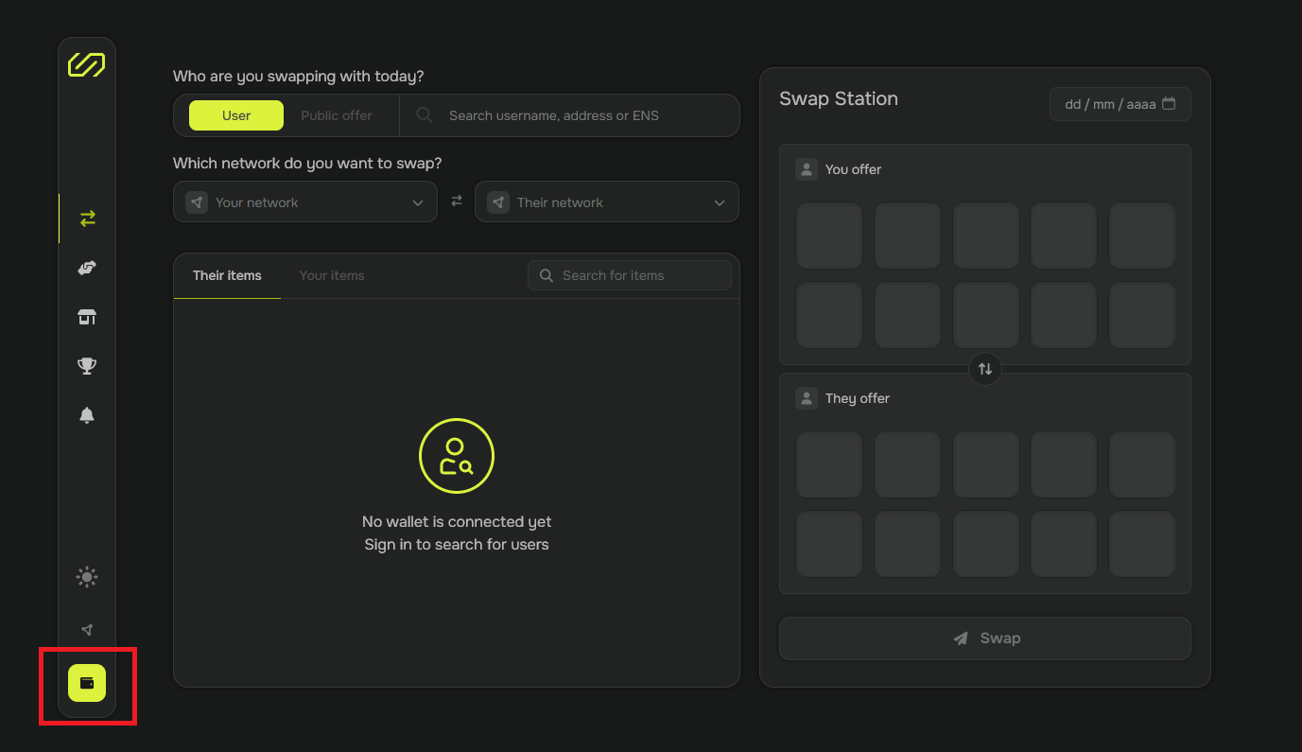Open the offers handshake icon in sidebar
Viewport: 1302px width, 752px height.
pyautogui.click(x=87, y=269)
